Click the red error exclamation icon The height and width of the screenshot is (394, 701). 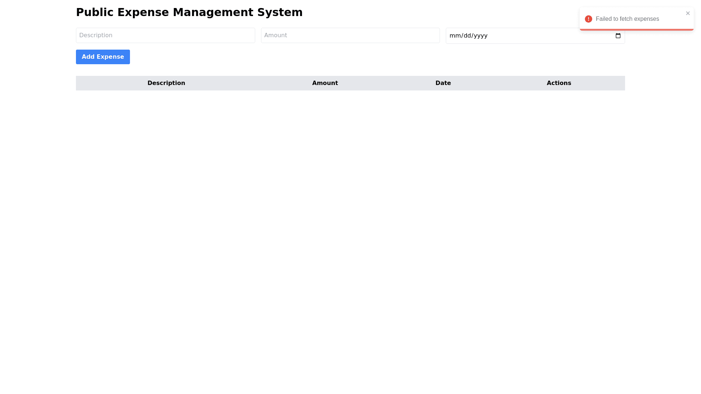[x=588, y=19]
